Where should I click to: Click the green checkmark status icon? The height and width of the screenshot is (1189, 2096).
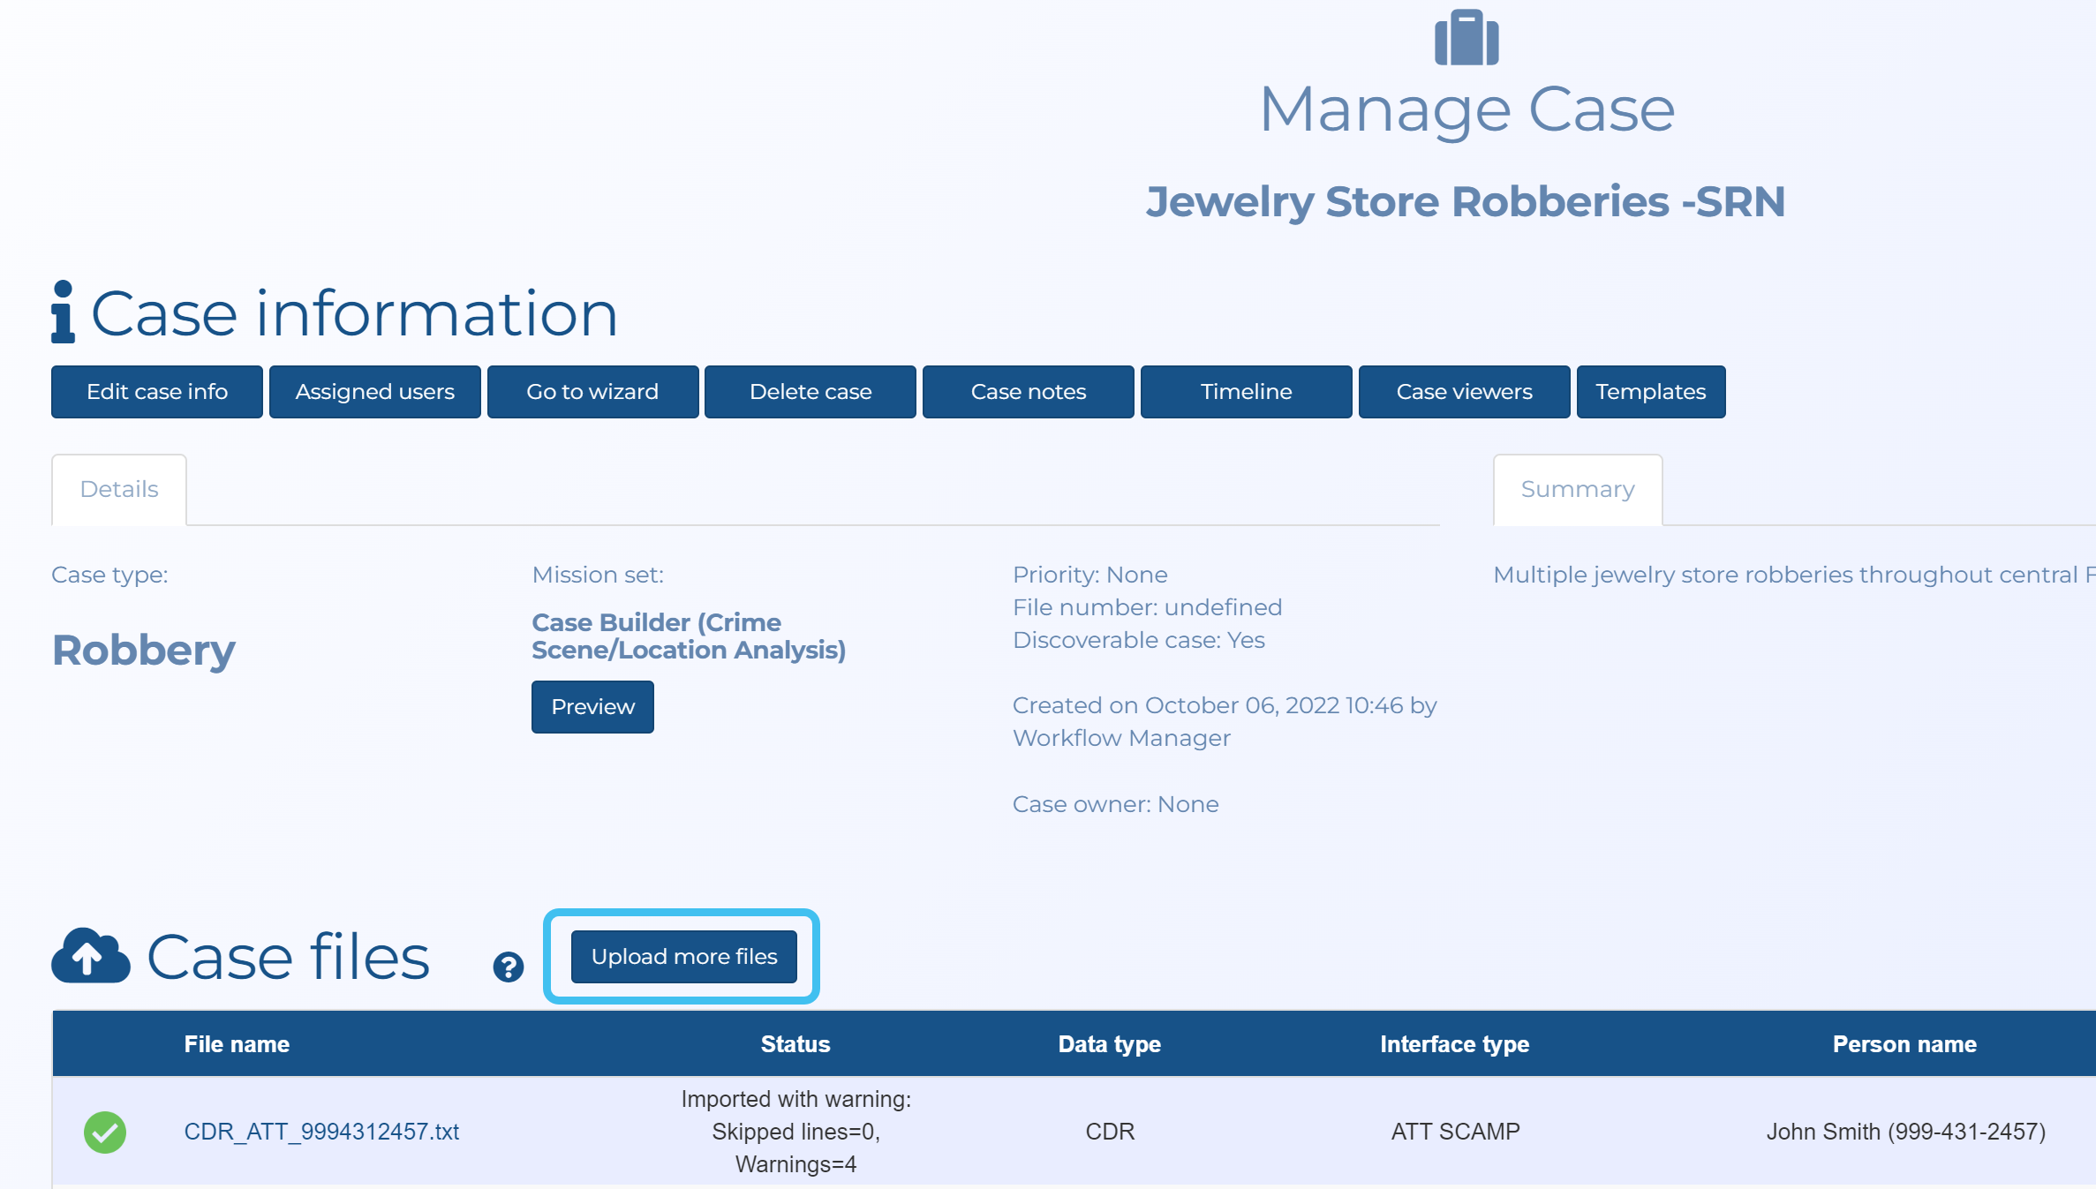tap(105, 1132)
